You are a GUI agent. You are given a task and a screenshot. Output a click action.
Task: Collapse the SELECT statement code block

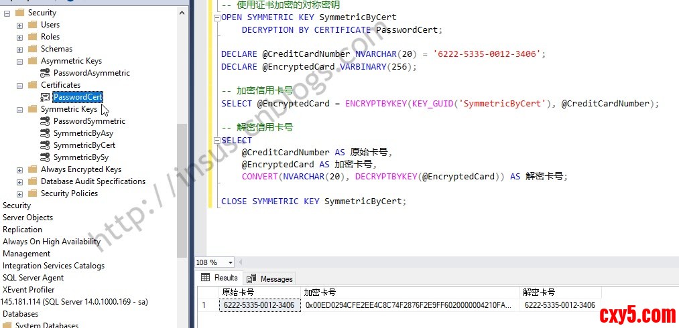tap(217, 141)
